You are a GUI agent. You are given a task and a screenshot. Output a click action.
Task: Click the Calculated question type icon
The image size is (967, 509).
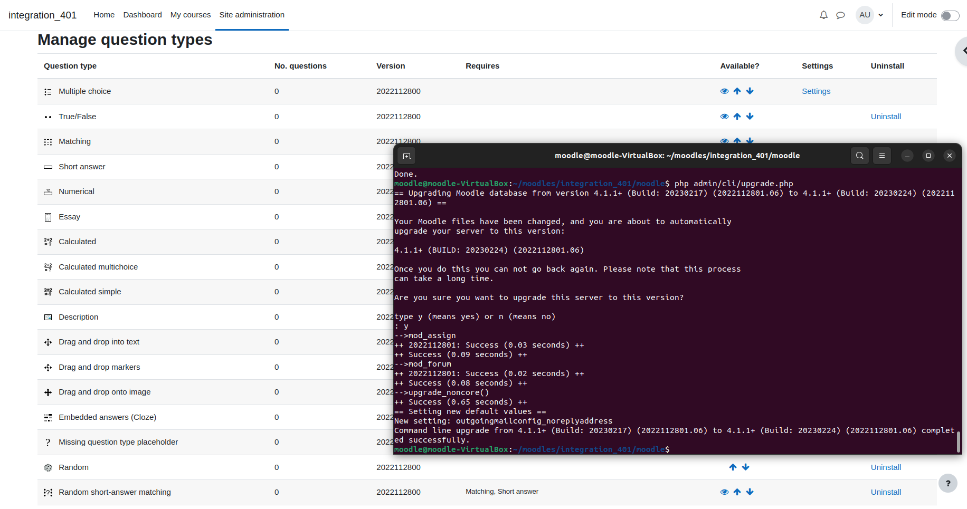point(48,242)
